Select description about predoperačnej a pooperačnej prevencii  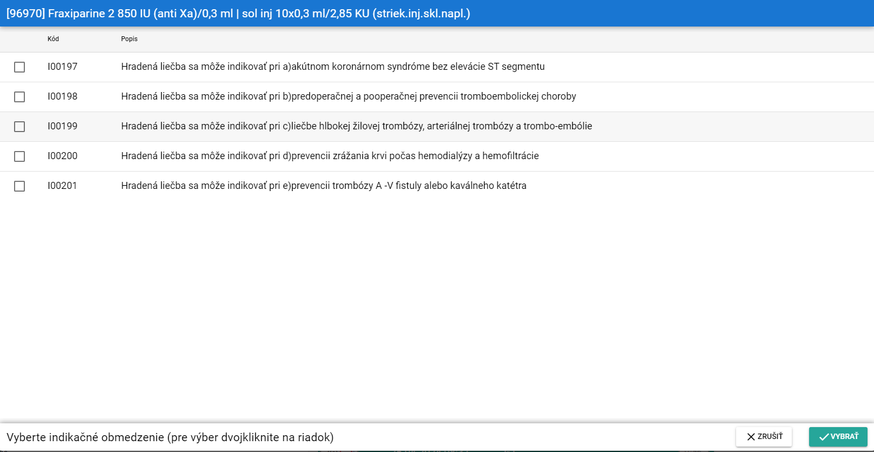[348, 96]
